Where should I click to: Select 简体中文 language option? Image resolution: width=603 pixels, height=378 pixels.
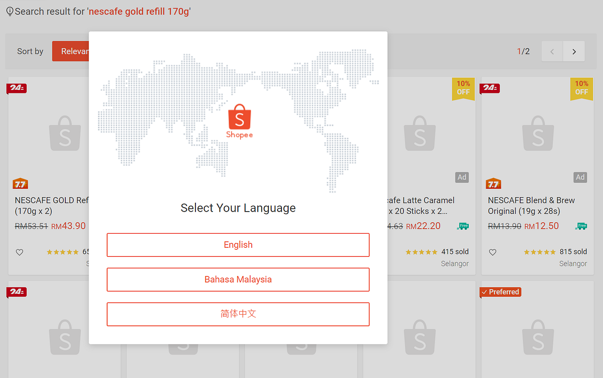tap(238, 314)
